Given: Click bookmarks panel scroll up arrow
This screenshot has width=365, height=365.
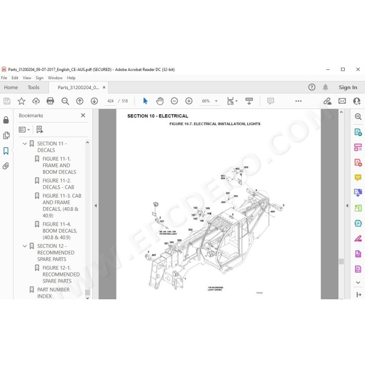Looking at the screenshot, I should point(88,142).
